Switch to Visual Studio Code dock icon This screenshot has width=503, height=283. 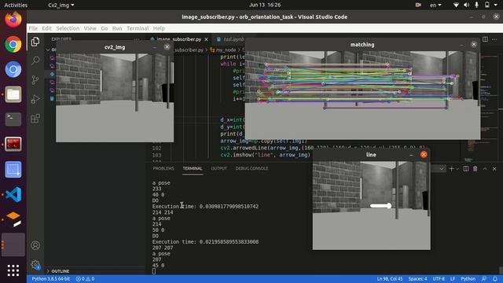(13, 194)
